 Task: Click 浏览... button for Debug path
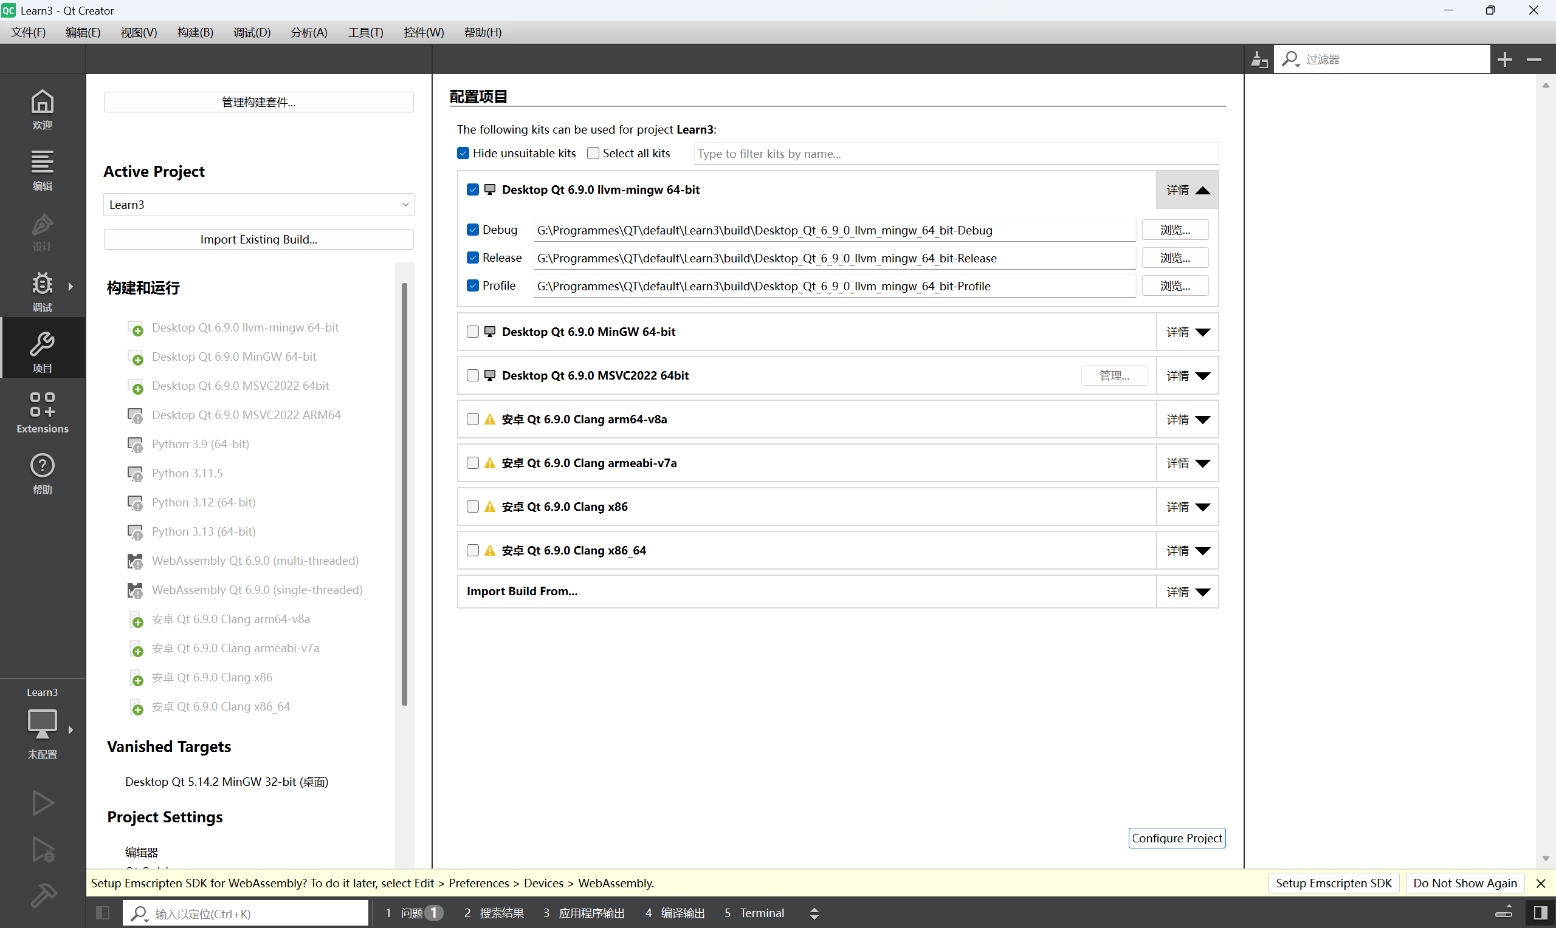pos(1175,230)
